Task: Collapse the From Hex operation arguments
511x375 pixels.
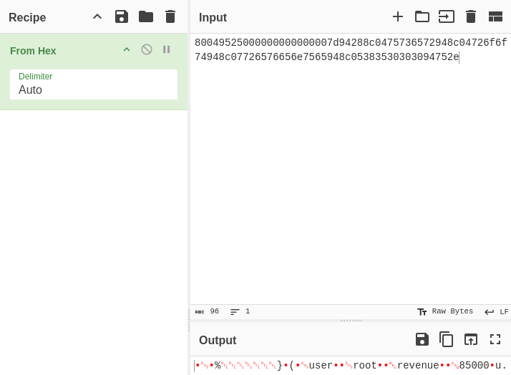Action: pos(127,49)
